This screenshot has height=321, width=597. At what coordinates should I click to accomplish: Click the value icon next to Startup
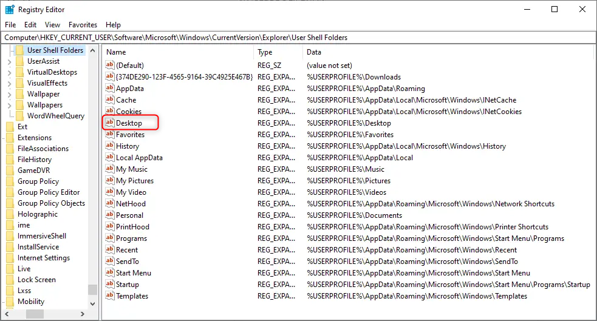pyautogui.click(x=110, y=284)
